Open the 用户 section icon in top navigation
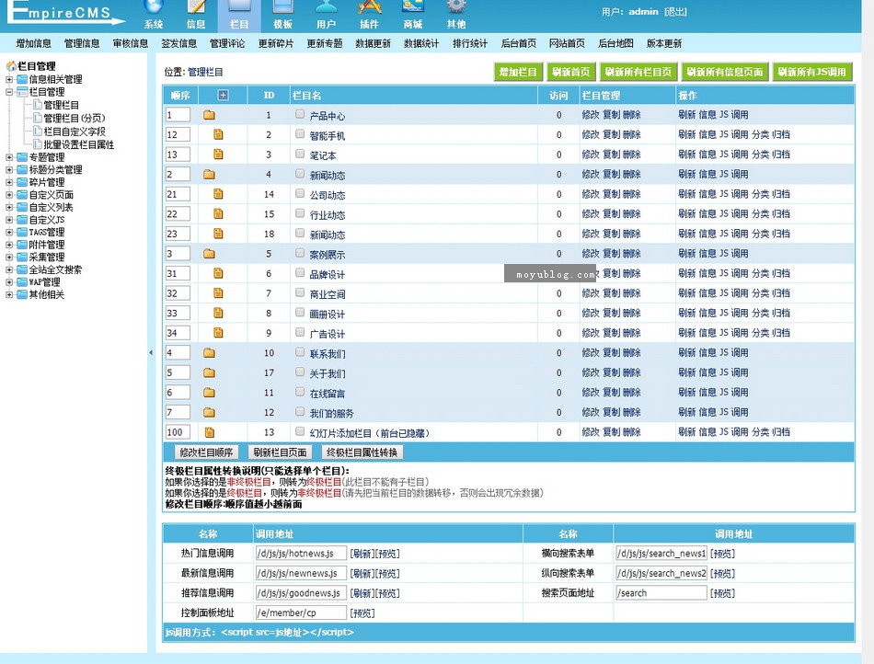The image size is (874, 664). tap(326, 6)
